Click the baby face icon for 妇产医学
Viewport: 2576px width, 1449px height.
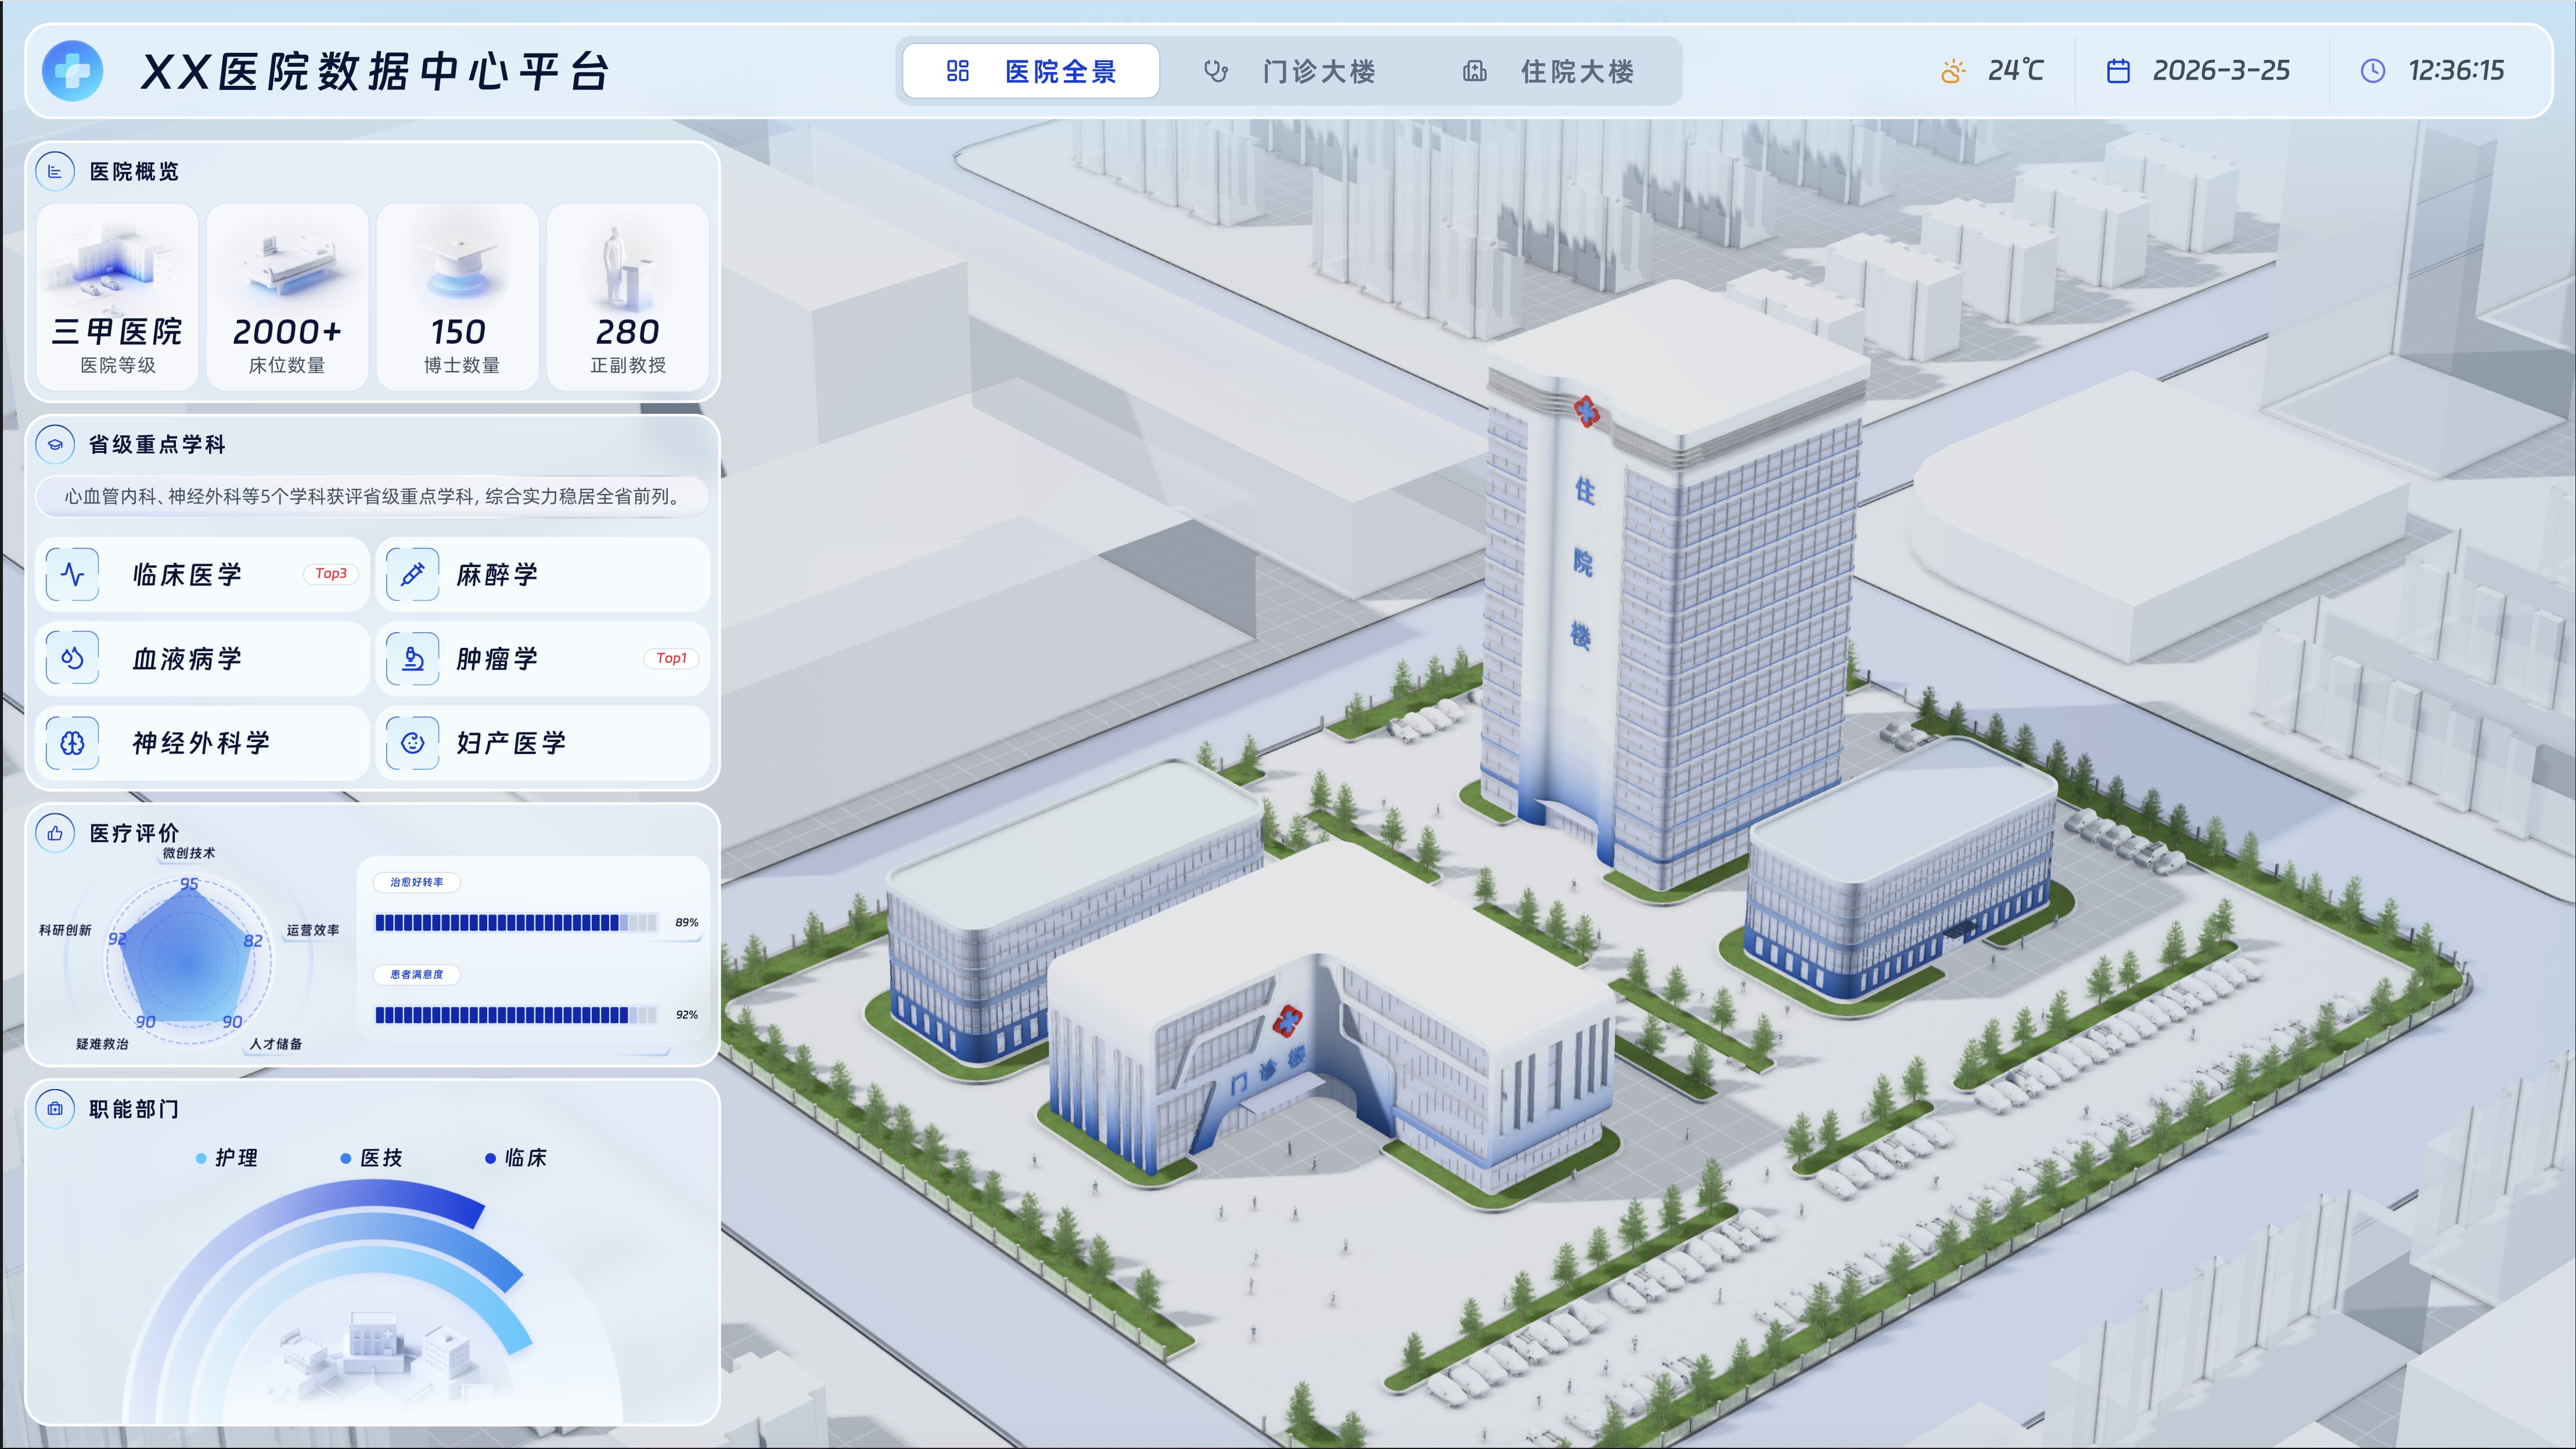(412, 742)
